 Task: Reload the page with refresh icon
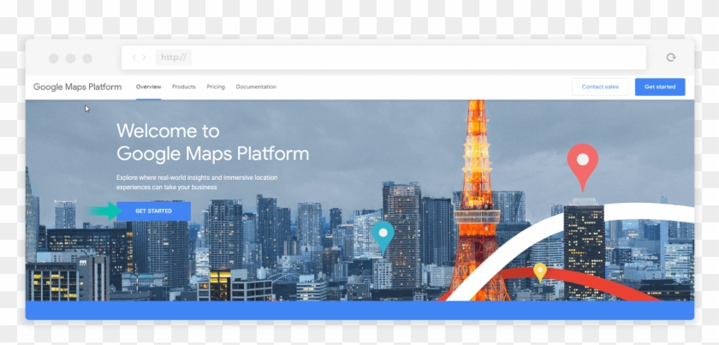coord(671,57)
